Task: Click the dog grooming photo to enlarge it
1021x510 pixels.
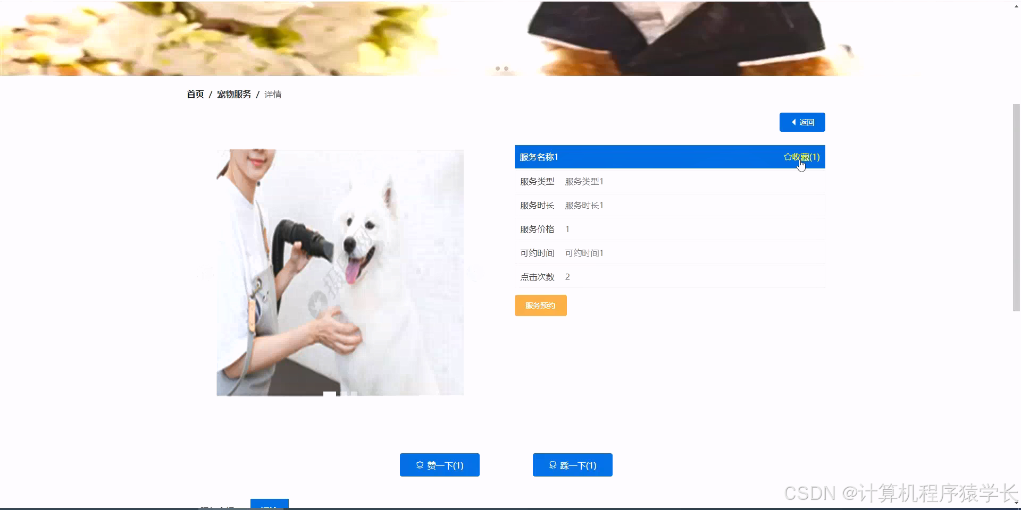Action: click(x=340, y=272)
